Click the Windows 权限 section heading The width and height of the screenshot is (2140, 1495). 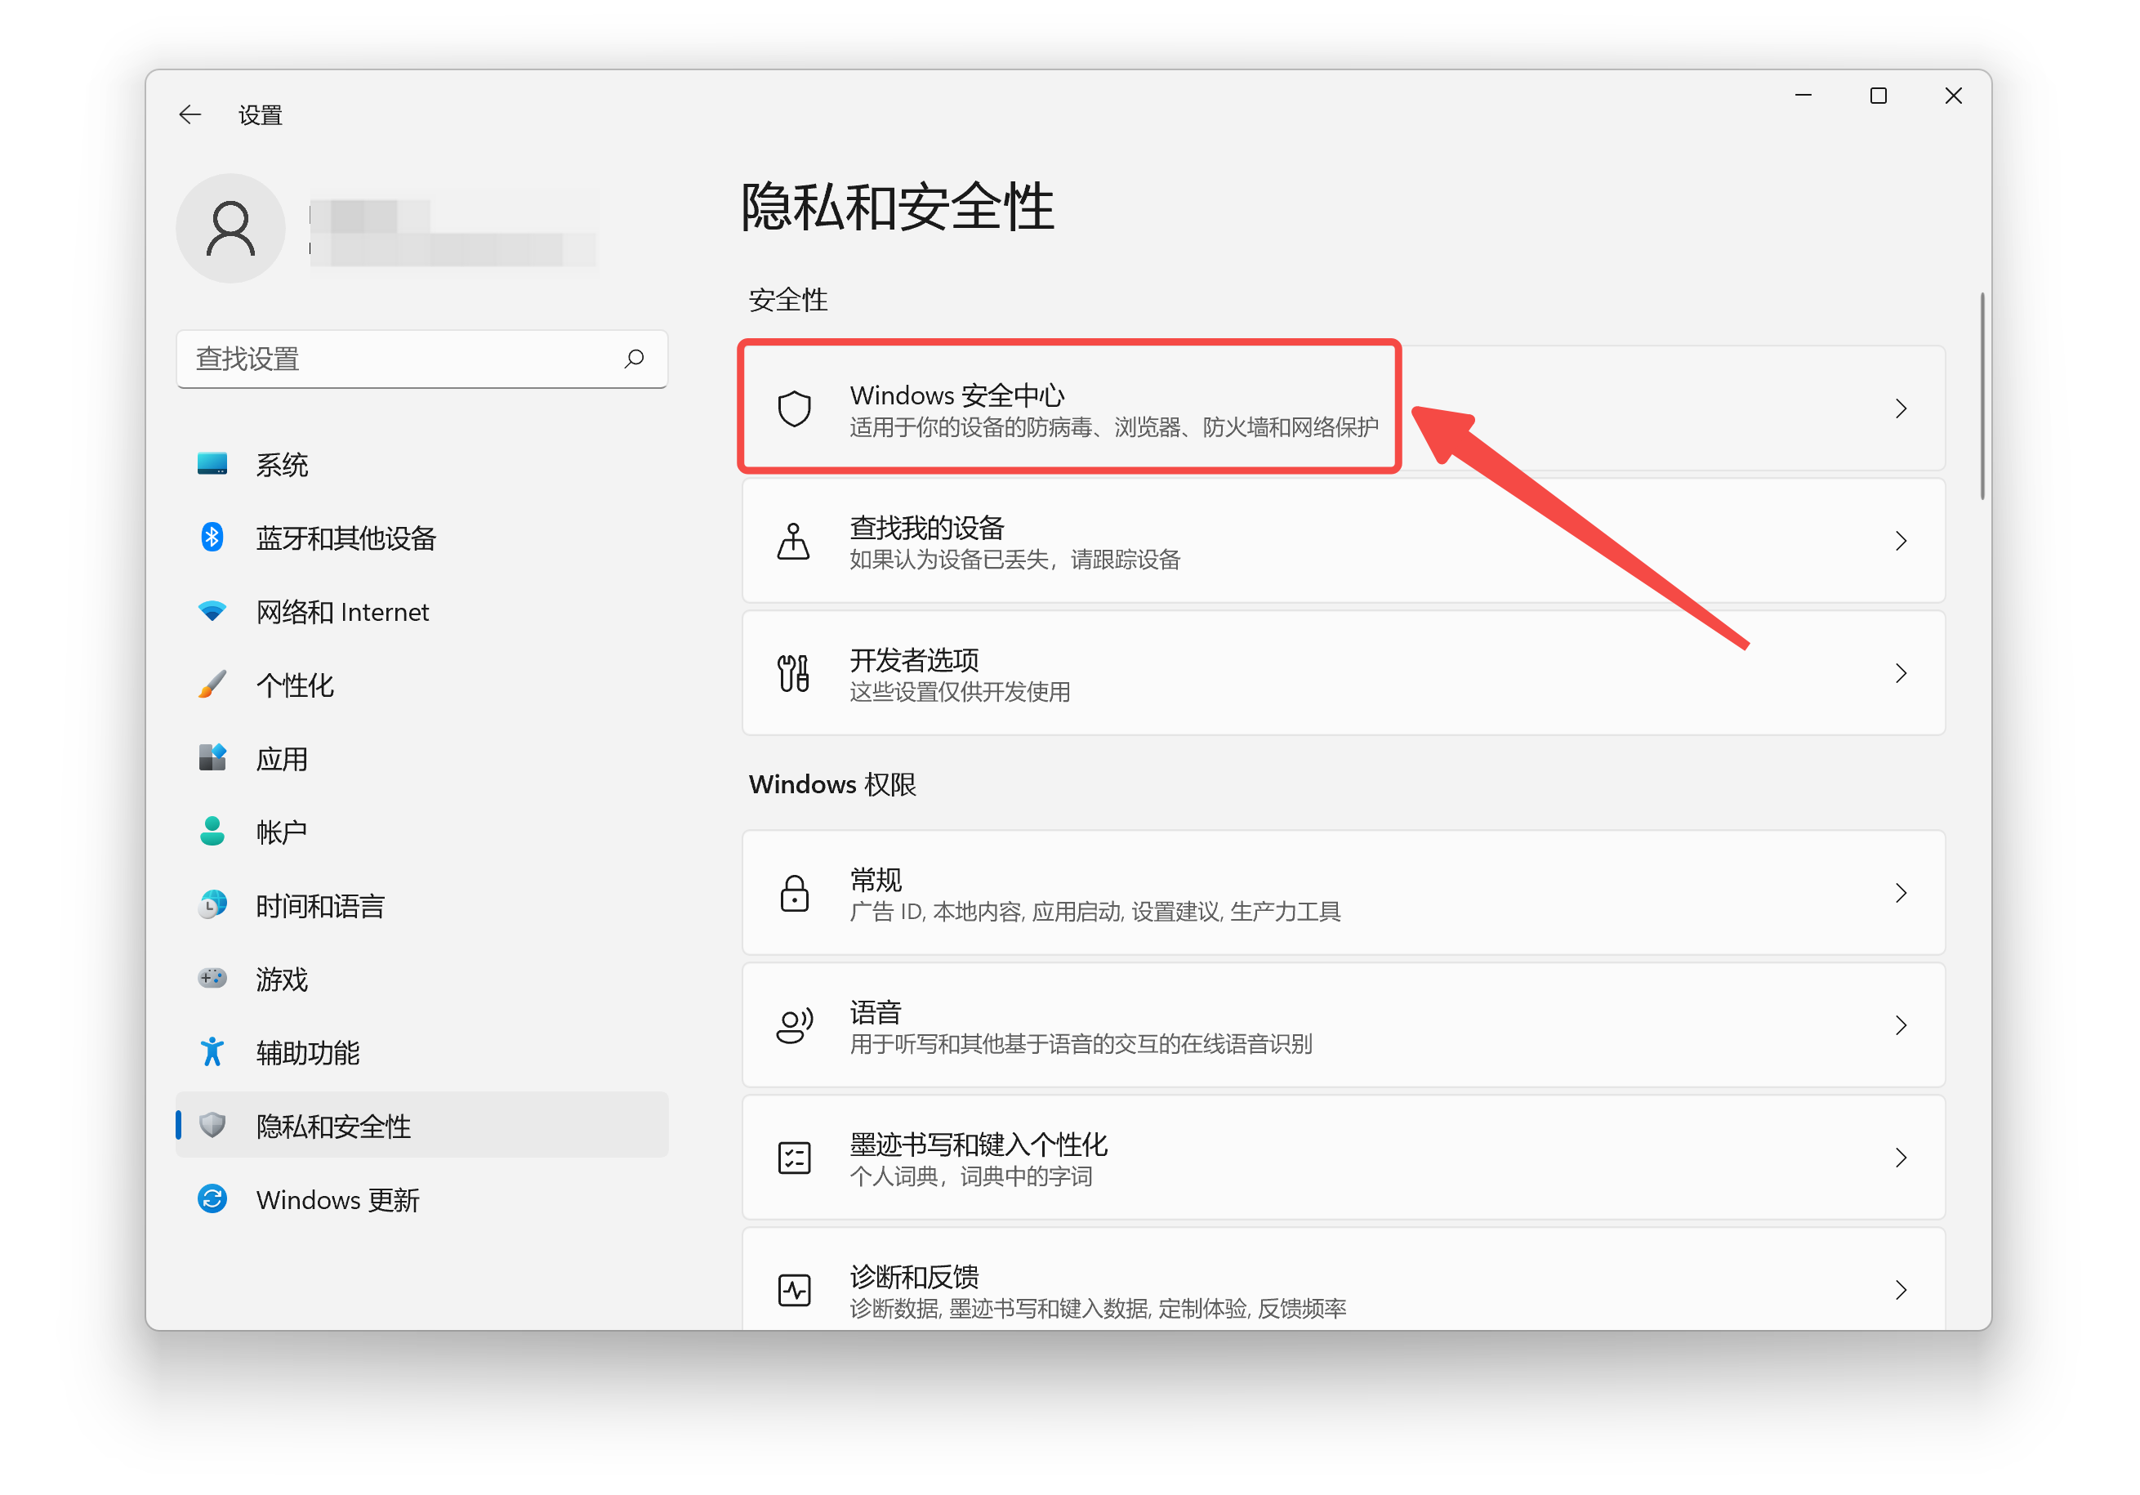833,785
